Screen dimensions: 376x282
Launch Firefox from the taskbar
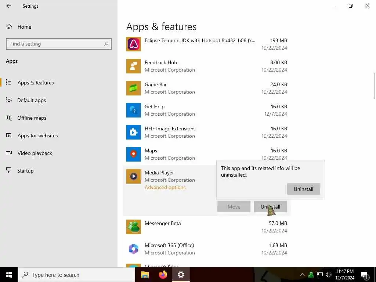coord(163,275)
